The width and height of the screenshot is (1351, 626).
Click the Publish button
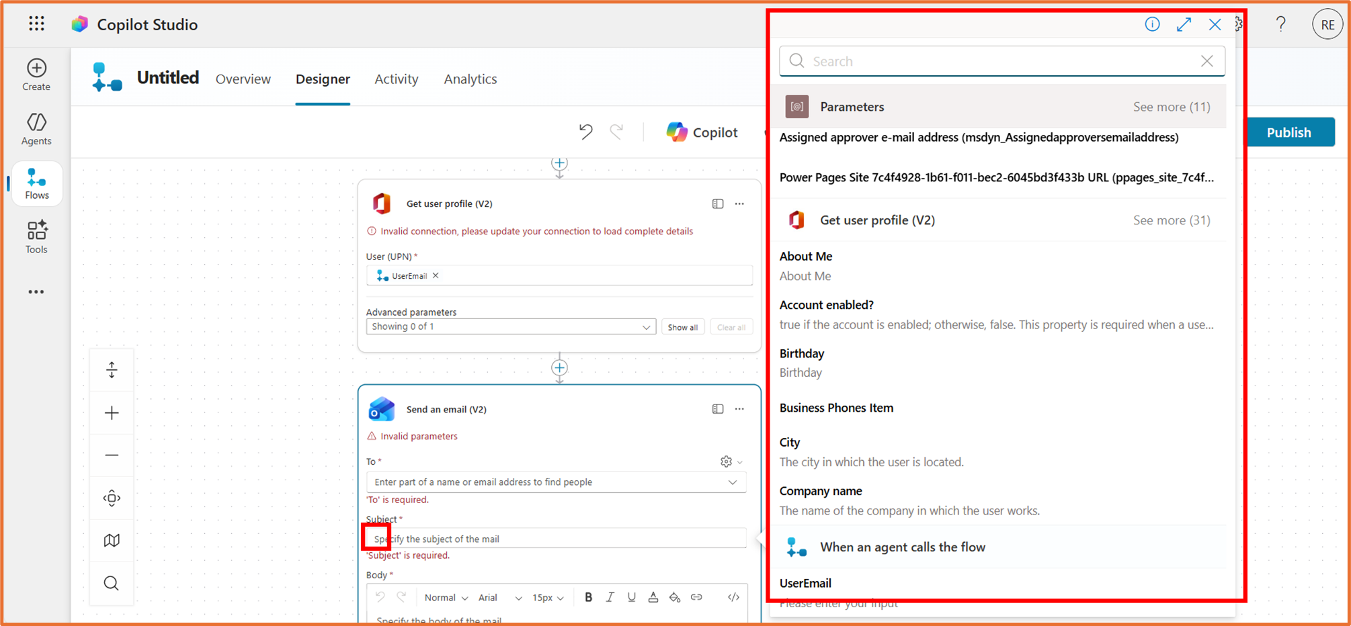tap(1289, 132)
